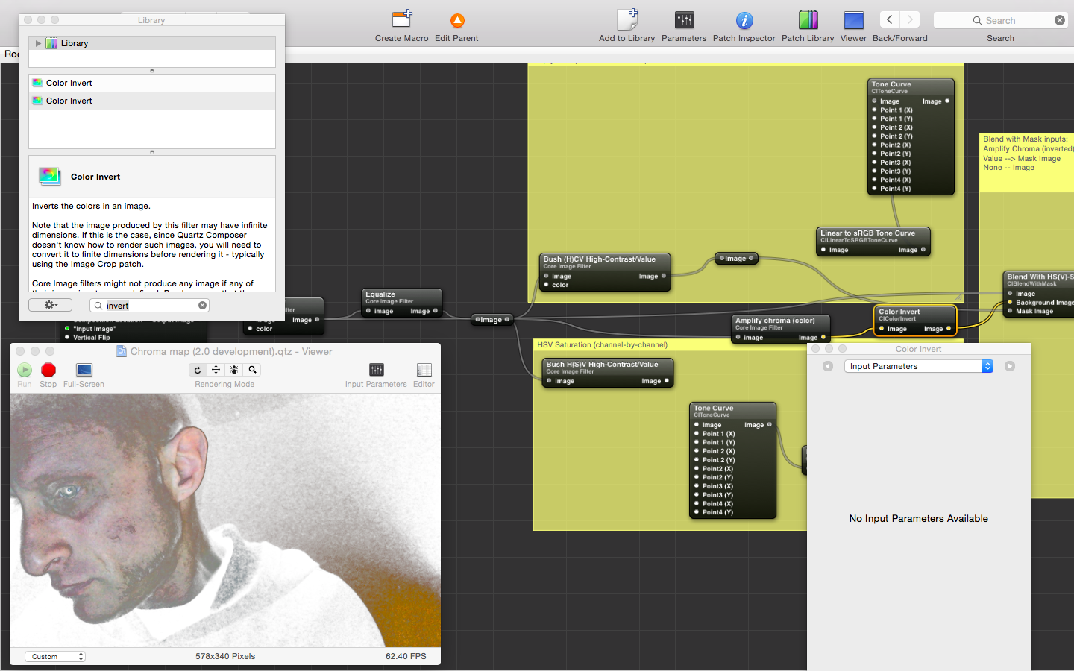Click the 'Blend with Mask inputs:' note text
The width and height of the screenshot is (1074, 671).
(x=1026, y=139)
